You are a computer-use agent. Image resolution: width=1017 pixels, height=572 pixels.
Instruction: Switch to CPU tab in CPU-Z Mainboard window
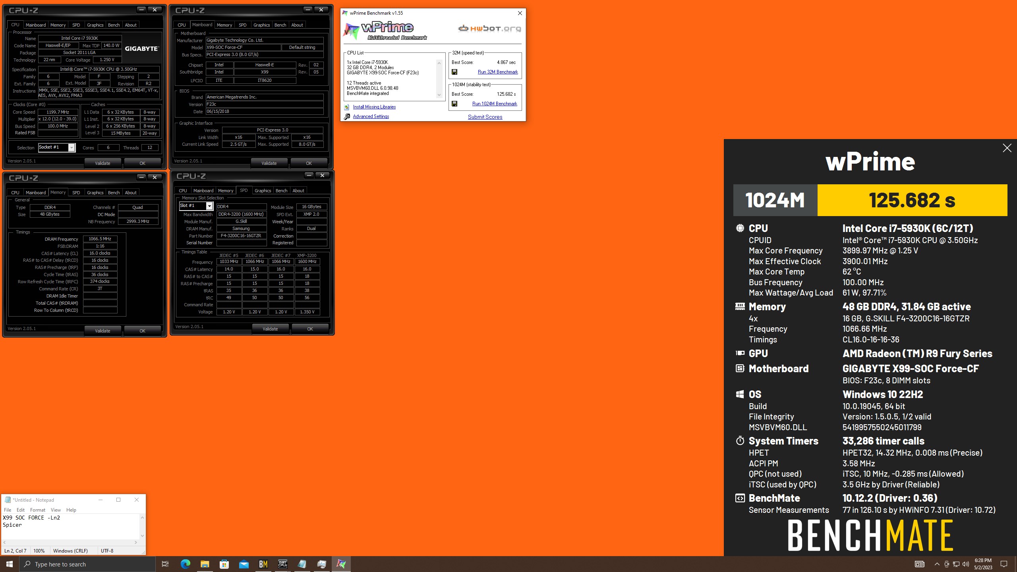[x=182, y=25]
